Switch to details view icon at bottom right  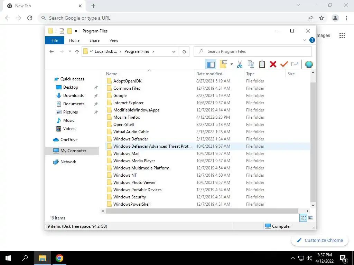(303, 218)
